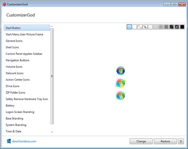Select Network Icons in the list
The image size is (188, 149).
(27, 73)
